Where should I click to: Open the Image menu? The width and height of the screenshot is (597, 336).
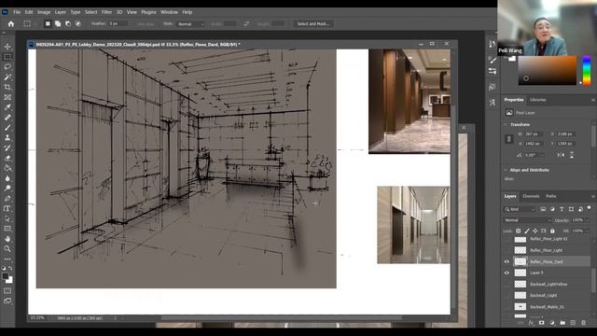point(44,12)
